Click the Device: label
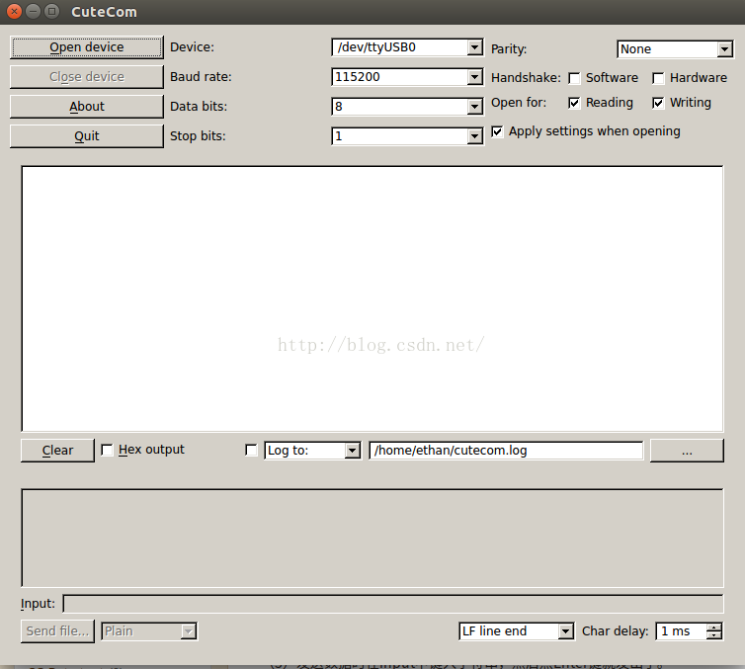The width and height of the screenshot is (745, 669). click(192, 47)
